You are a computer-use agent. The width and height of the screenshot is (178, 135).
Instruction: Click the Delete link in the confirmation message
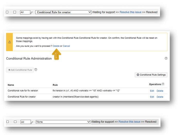(x=56, y=46)
